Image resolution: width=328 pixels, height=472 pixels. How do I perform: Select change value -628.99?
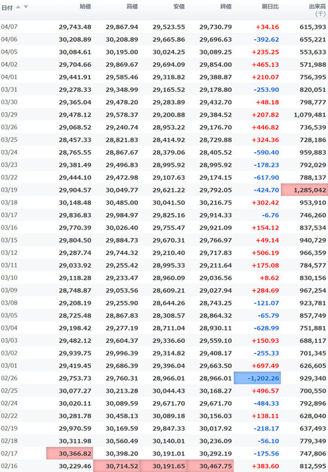(266, 328)
